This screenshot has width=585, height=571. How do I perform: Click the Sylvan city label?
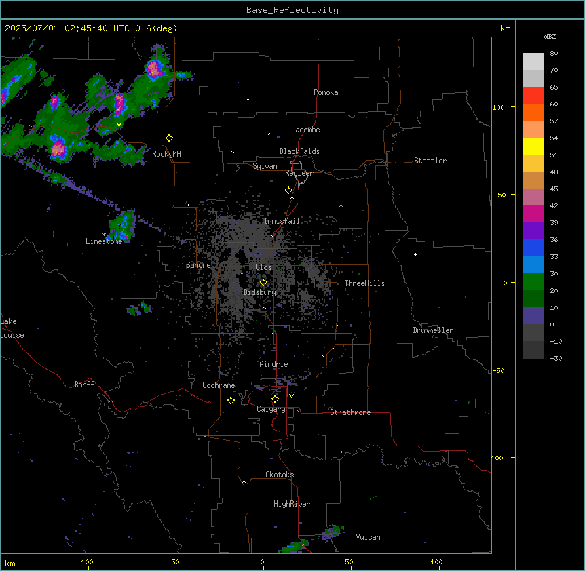265,166
